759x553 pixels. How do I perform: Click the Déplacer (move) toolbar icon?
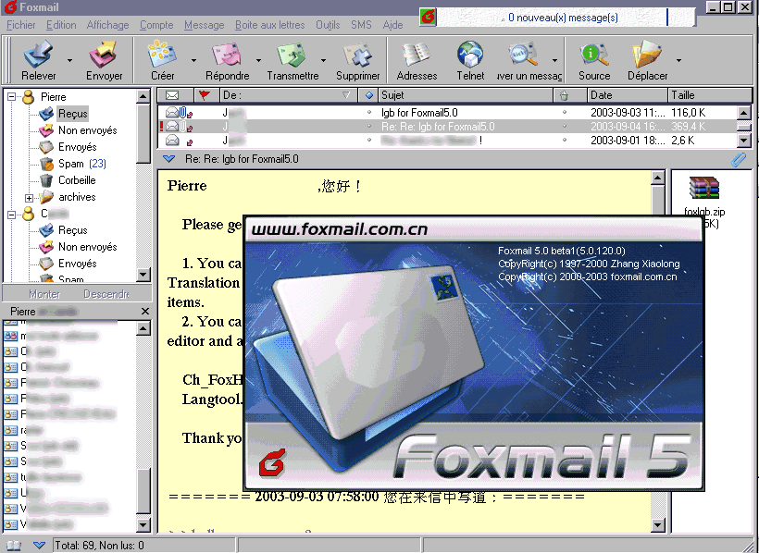pyautogui.click(x=647, y=55)
